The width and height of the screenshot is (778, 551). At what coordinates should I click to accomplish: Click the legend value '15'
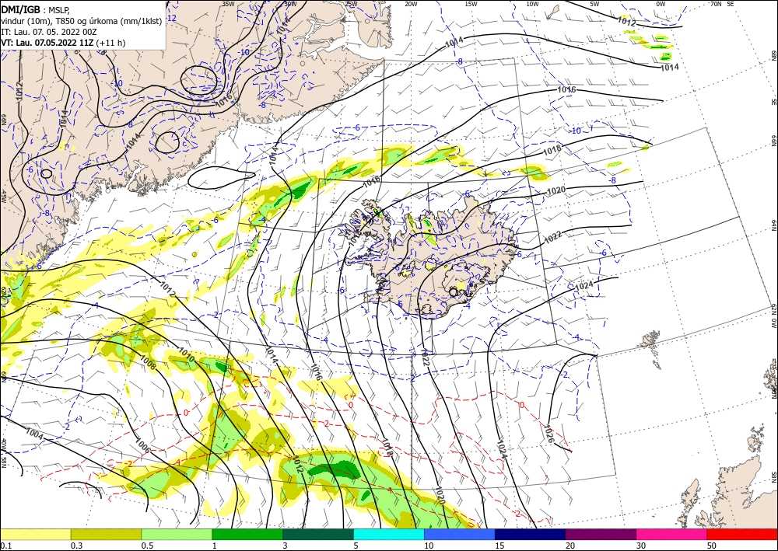pyautogui.click(x=499, y=546)
